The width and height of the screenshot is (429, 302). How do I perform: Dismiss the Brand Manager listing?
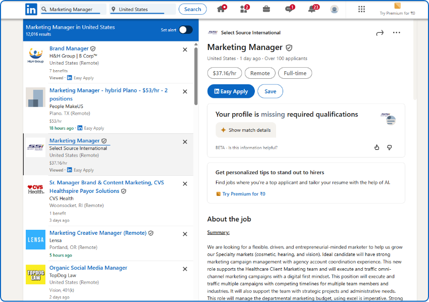point(185,49)
